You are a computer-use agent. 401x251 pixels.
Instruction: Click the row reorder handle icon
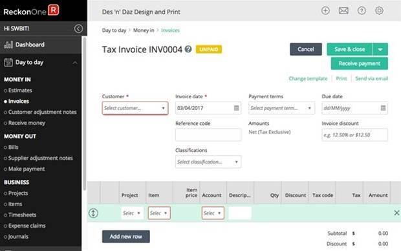tap(93, 213)
